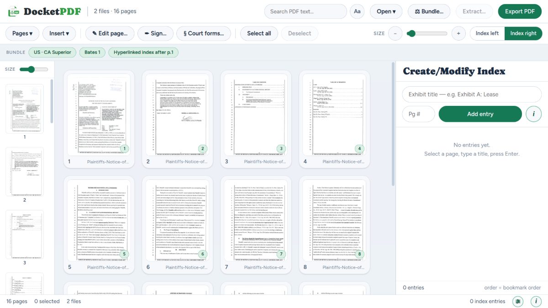Click '0 selected' in status bar
Viewport: 548px width, 308px height.
[x=47, y=301]
